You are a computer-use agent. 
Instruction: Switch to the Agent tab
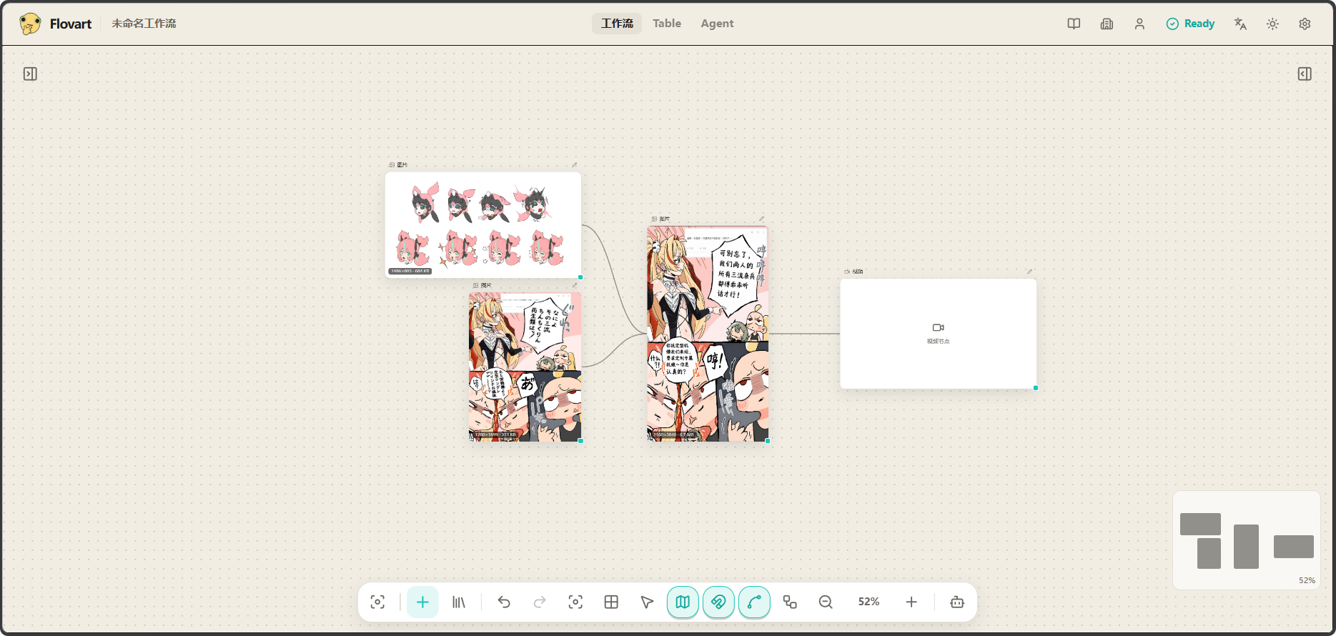pos(717,24)
